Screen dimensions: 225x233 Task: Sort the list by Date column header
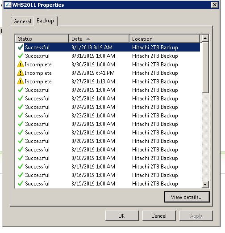pyautogui.click(x=99, y=39)
